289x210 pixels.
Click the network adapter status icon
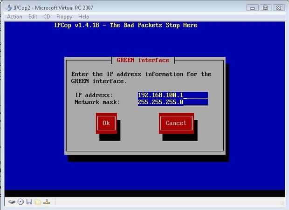click(x=47, y=202)
